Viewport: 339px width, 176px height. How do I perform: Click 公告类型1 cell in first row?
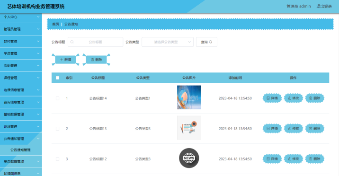(x=143, y=98)
